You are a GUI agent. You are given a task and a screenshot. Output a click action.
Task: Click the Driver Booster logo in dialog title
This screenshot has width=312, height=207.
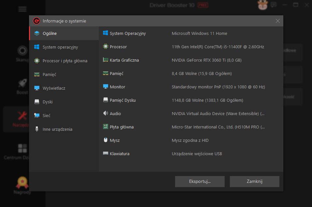point(37,21)
